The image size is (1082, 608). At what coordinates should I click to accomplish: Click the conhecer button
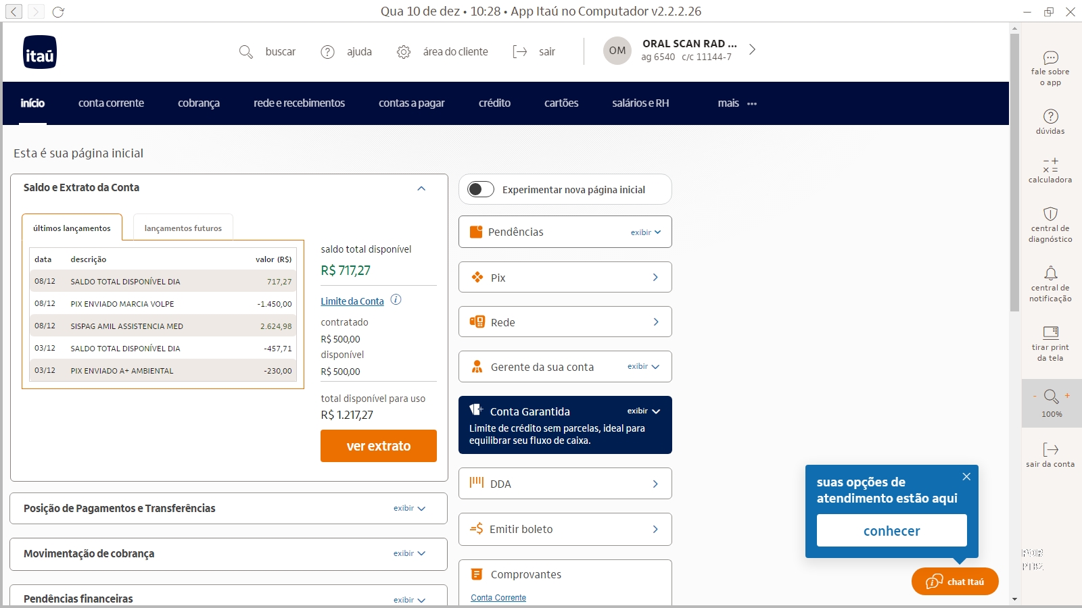click(892, 531)
